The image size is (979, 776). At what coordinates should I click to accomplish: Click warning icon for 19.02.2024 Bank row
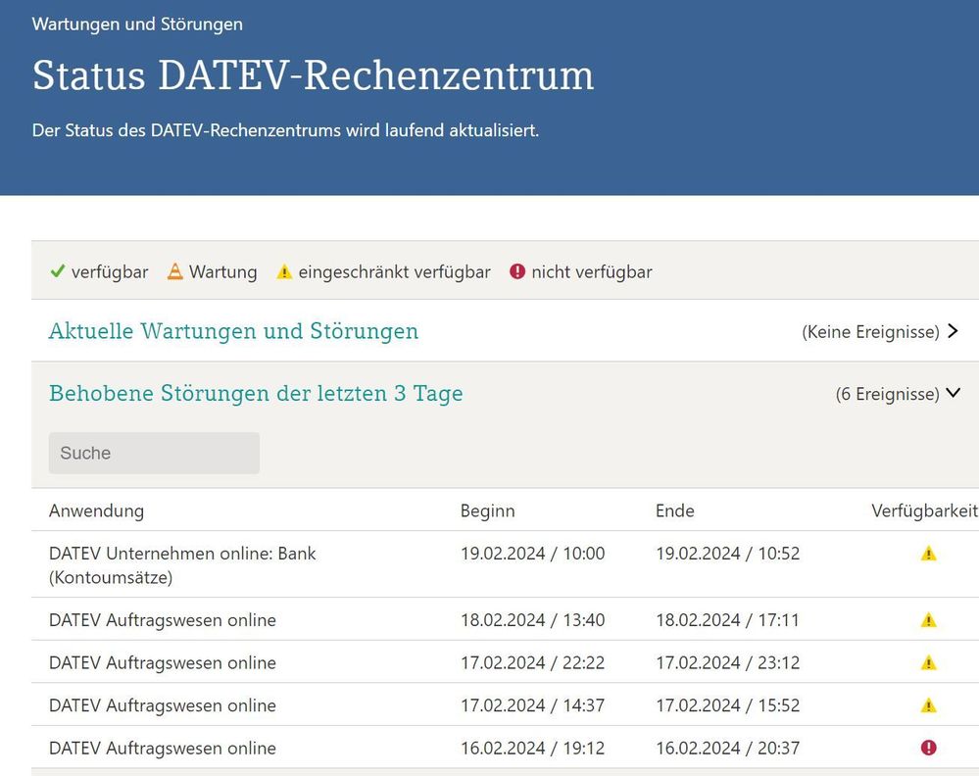[x=928, y=554]
